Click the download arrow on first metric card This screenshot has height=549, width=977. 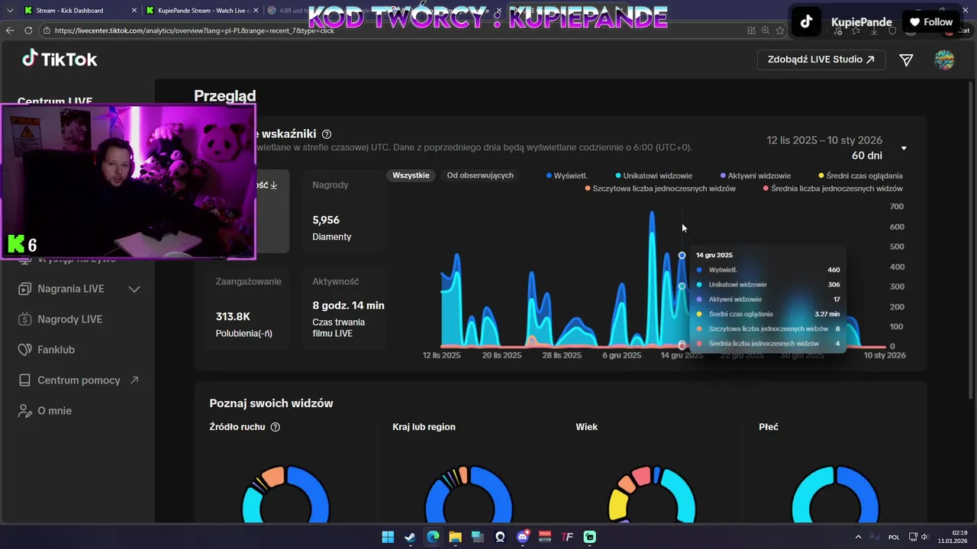click(x=274, y=185)
